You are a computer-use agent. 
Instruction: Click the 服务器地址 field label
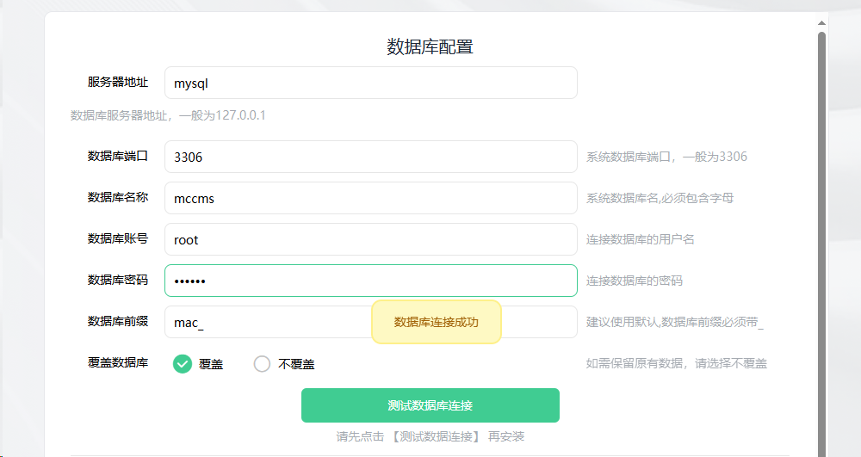tap(117, 83)
